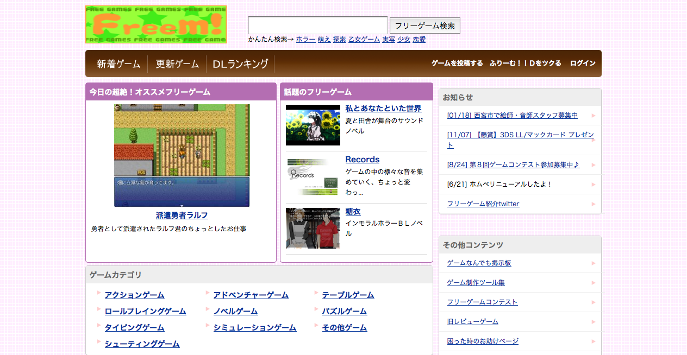Screen dimensions: 687x355
Task: Open the 困った時のお助けページ link
Action: pos(483,341)
